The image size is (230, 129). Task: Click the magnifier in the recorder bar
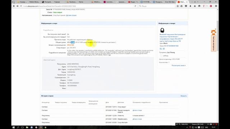(180, 124)
